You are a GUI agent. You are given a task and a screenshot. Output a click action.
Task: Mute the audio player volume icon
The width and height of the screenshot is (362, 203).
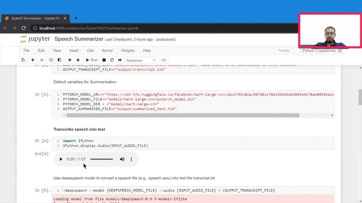(122, 159)
